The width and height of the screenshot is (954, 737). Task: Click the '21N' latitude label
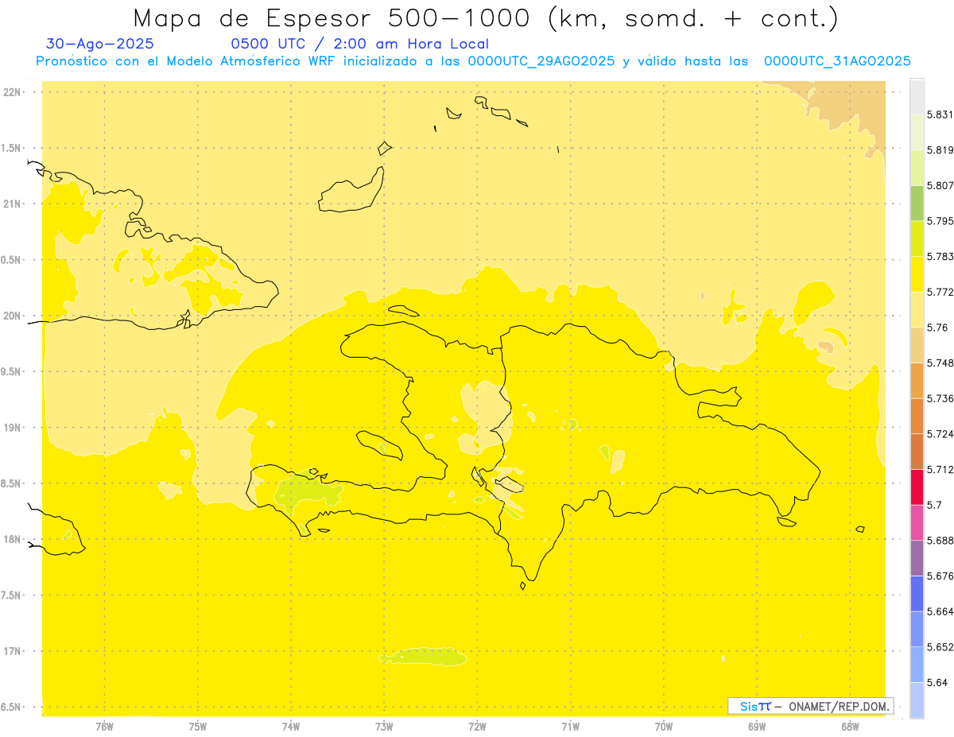[x=11, y=204]
